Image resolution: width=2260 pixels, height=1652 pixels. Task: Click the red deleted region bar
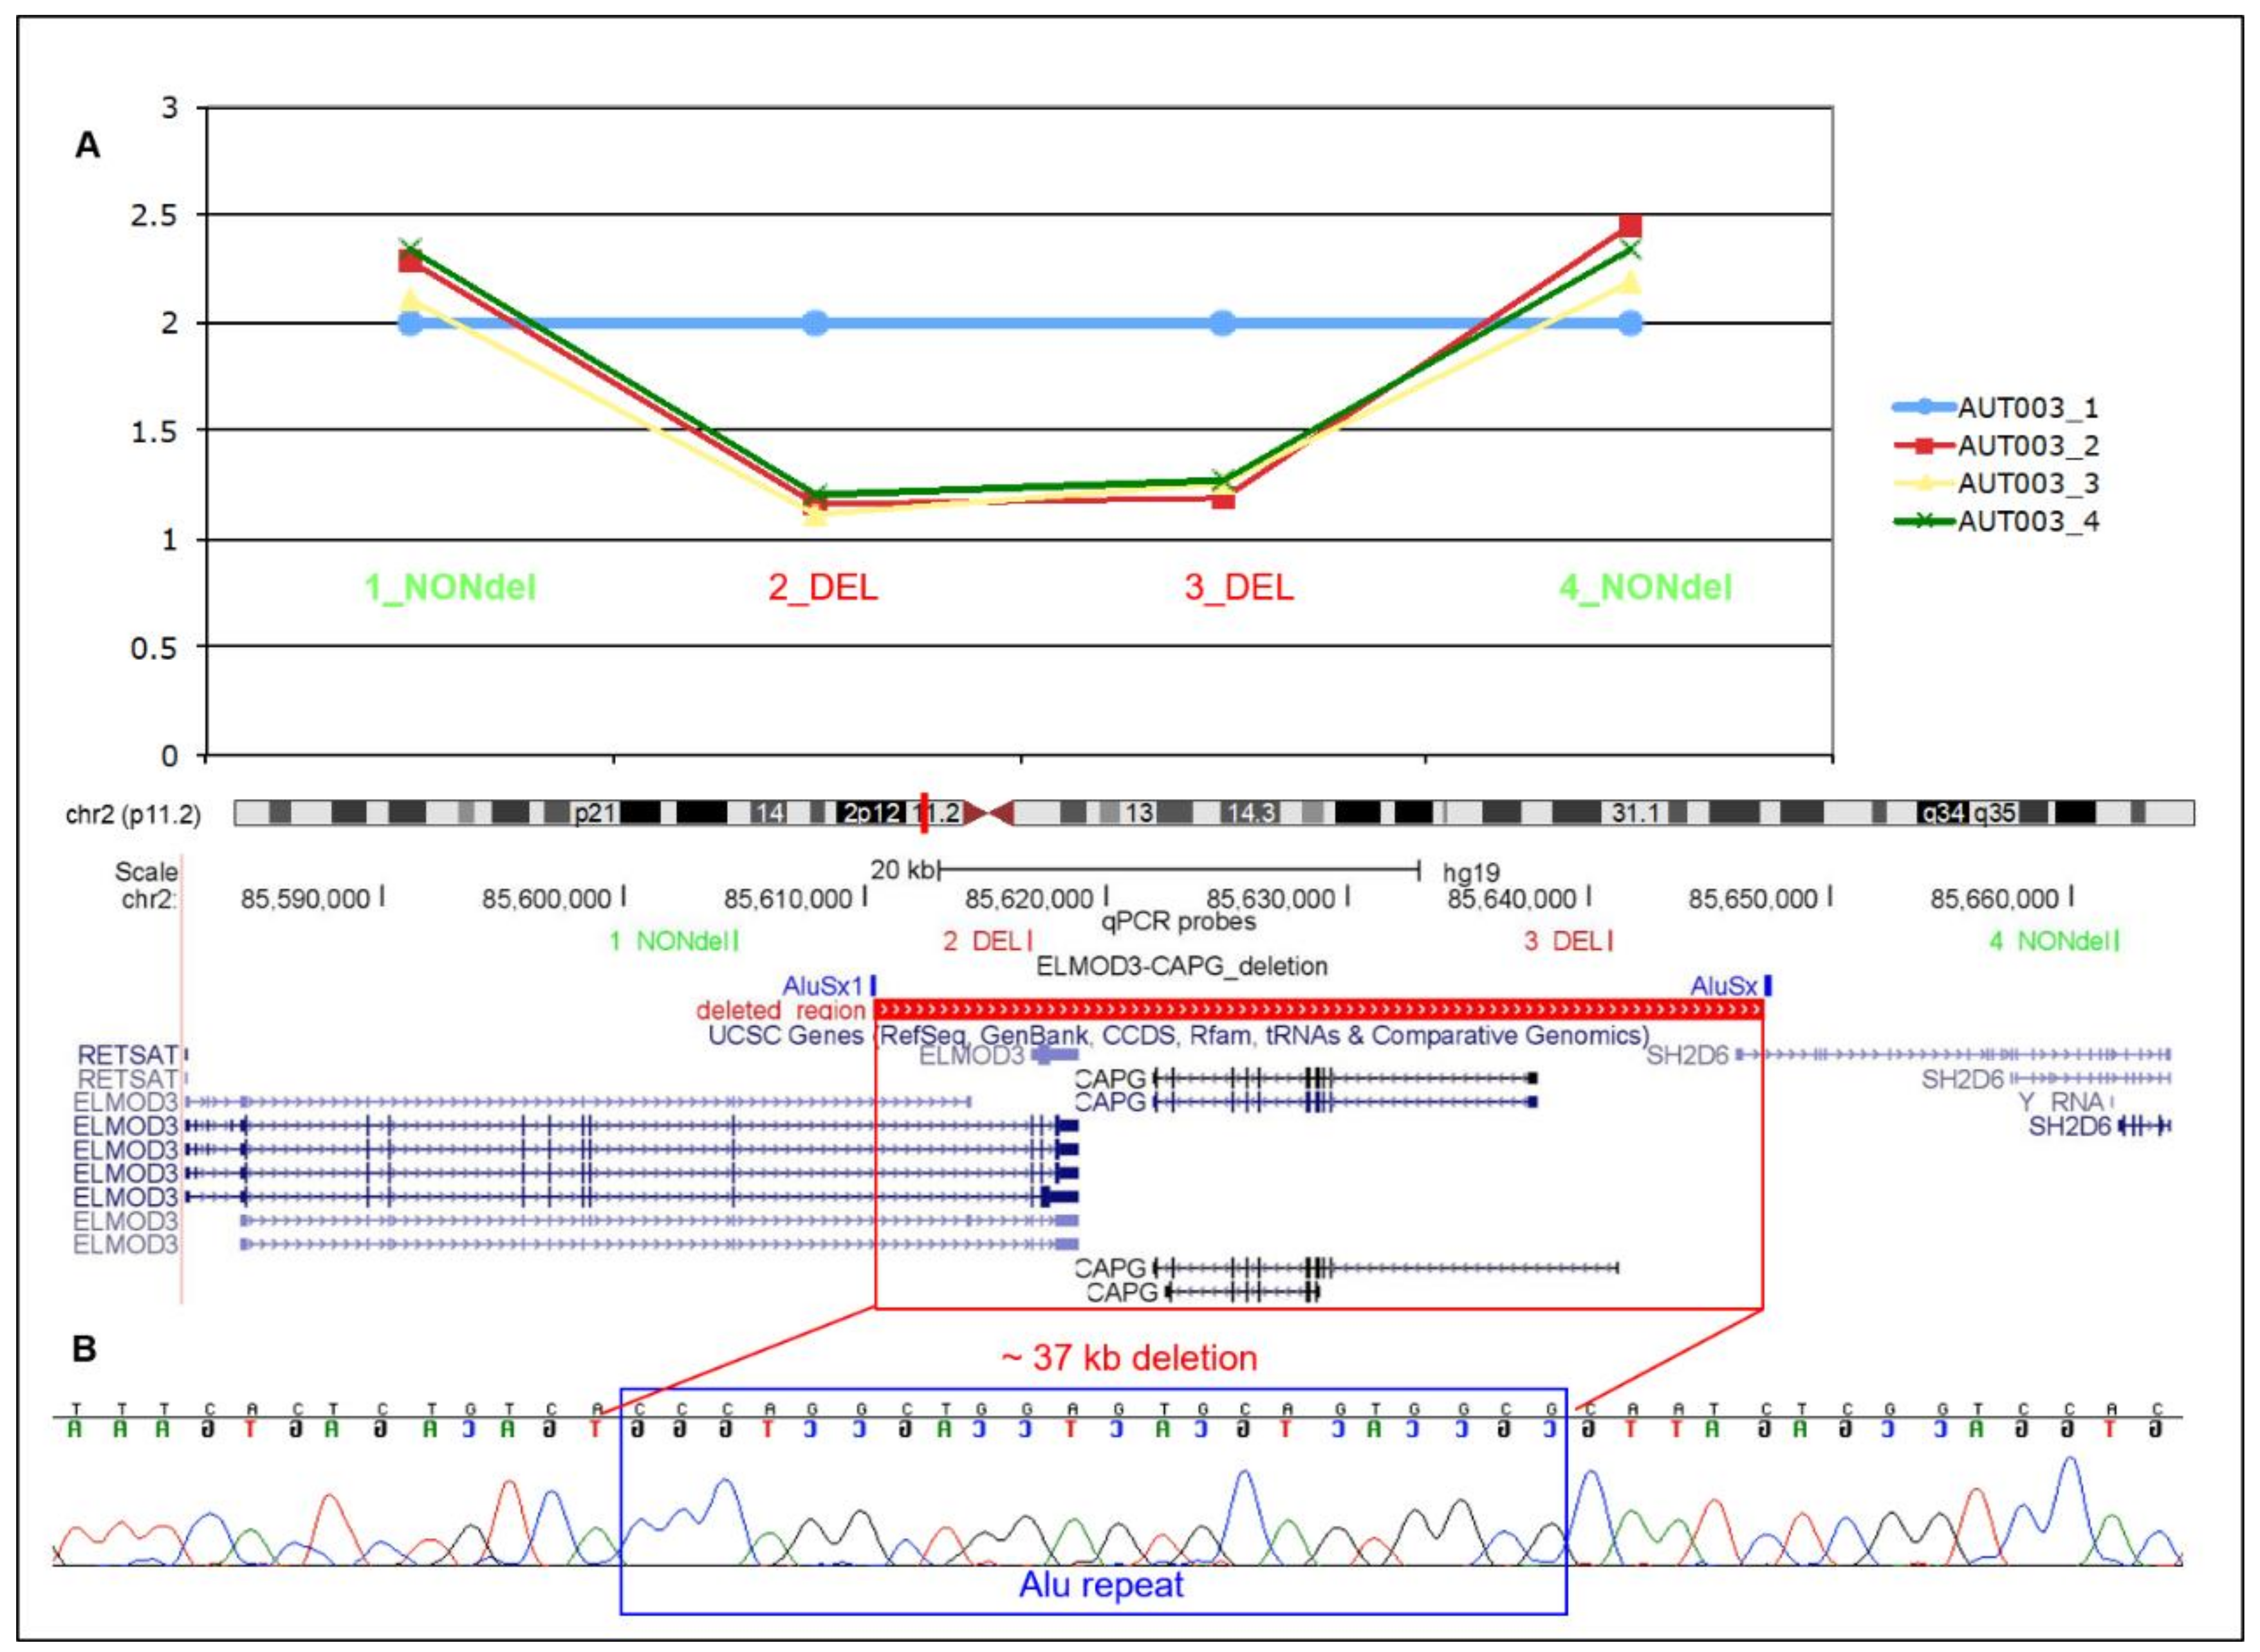(1318, 1010)
